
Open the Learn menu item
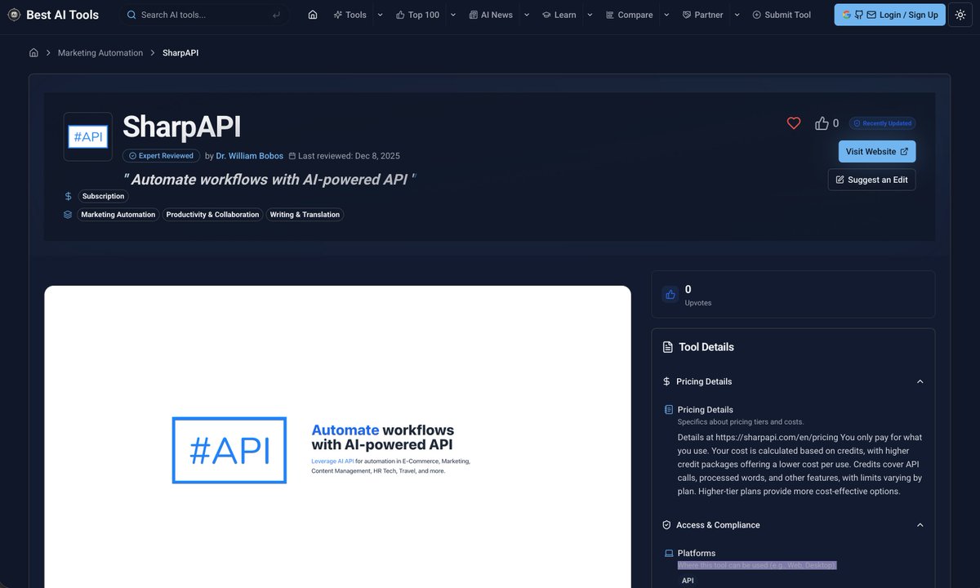pos(559,15)
